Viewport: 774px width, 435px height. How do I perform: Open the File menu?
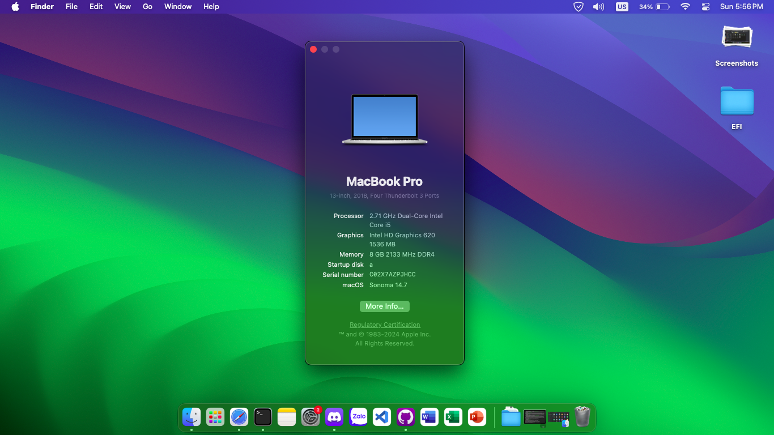pyautogui.click(x=71, y=7)
